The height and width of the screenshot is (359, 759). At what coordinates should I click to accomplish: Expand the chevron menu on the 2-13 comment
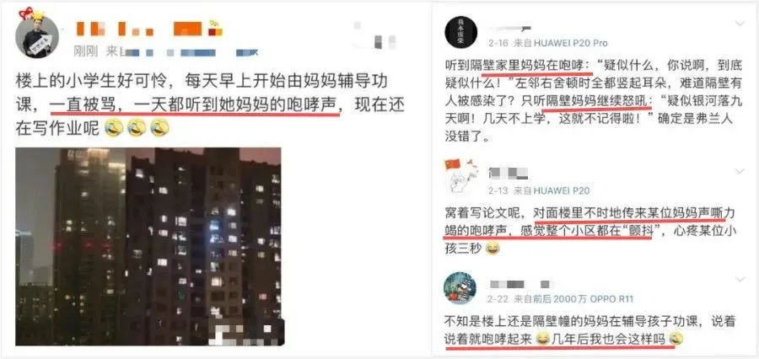click(x=740, y=171)
